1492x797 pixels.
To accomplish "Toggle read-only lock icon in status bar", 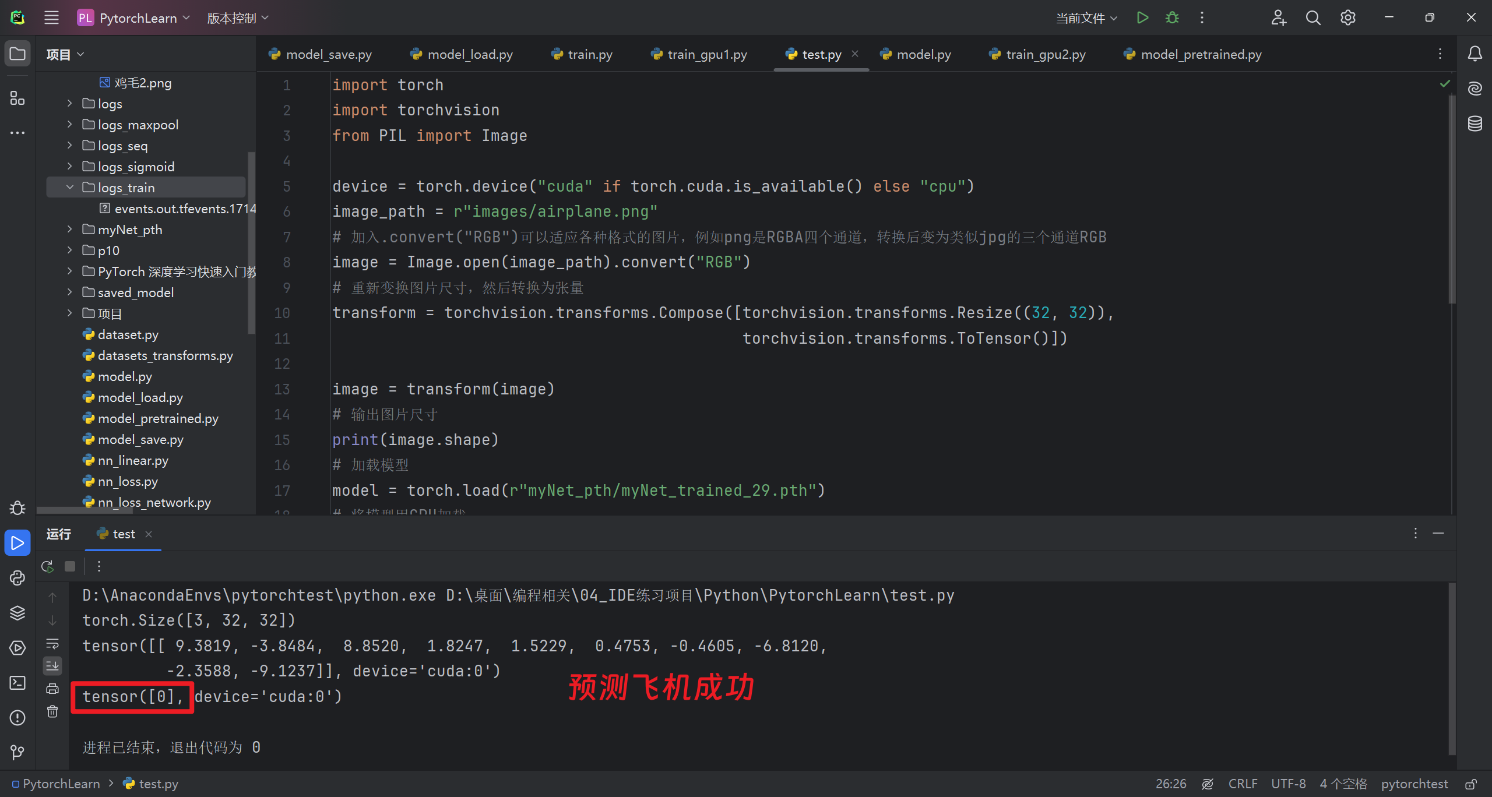I will click(1471, 784).
